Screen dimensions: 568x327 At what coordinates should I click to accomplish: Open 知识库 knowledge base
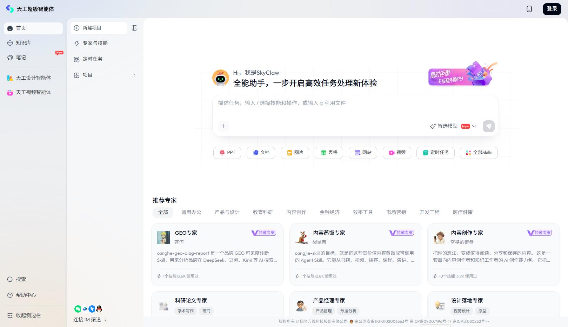(33, 43)
